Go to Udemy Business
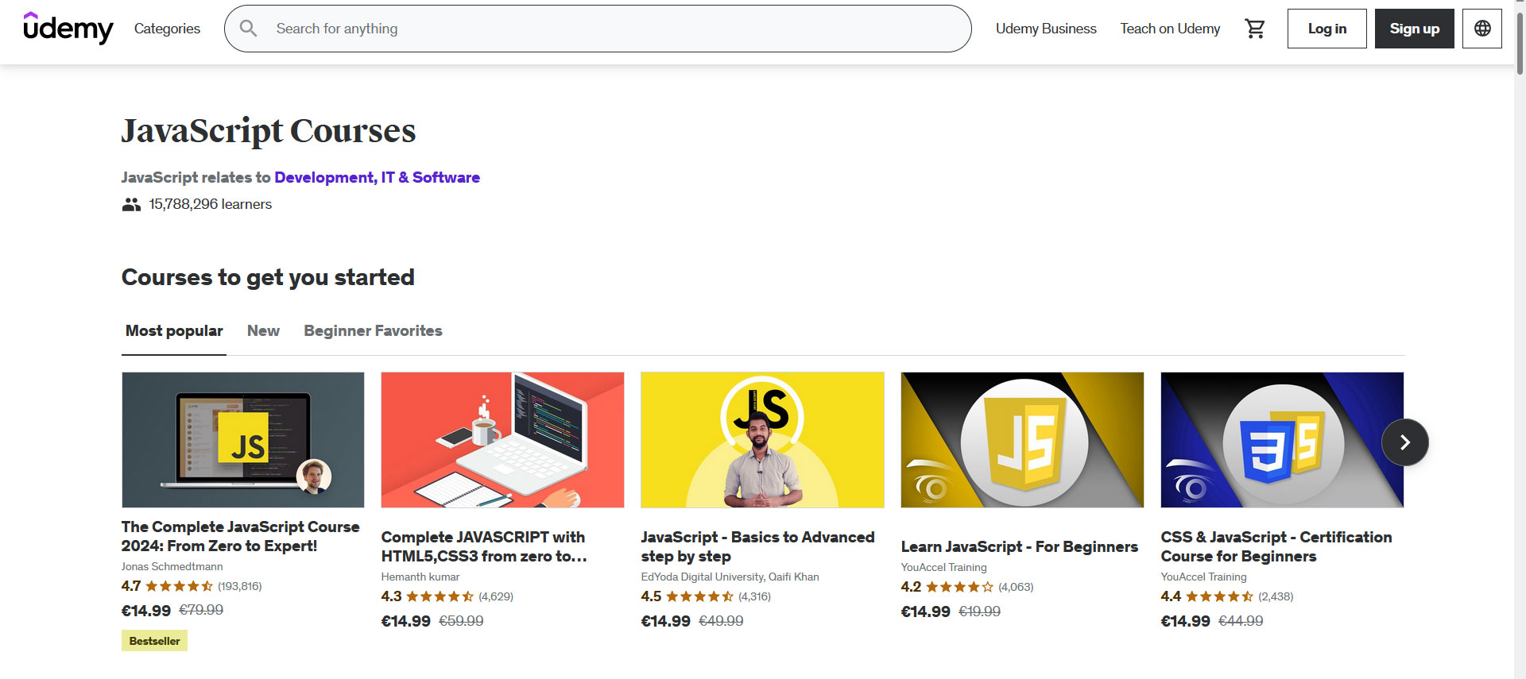The image size is (1526, 679). (x=1046, y=29)
